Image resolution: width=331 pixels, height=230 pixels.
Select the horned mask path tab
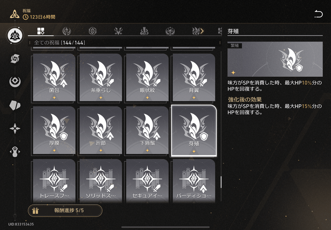118,31
